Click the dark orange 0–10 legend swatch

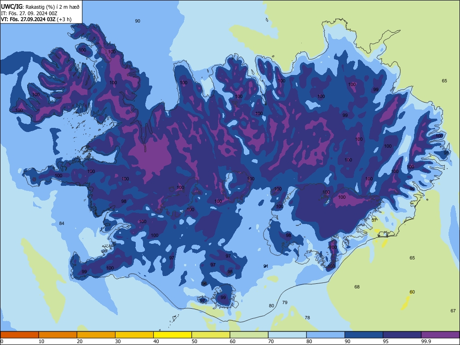pos(19,335)
